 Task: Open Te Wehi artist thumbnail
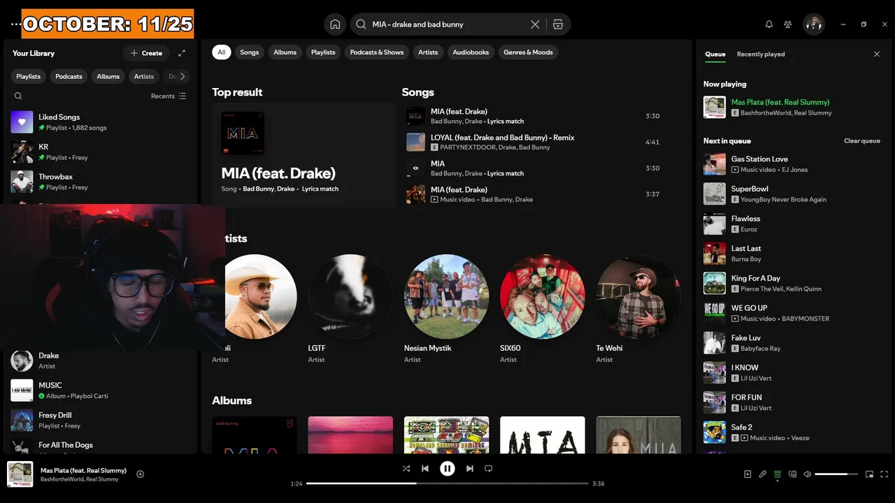[638, 296]
